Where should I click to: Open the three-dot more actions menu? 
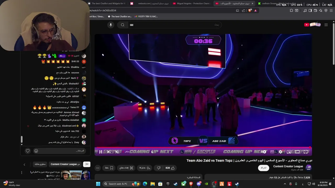pyautogui.click(x=98, y=168)
